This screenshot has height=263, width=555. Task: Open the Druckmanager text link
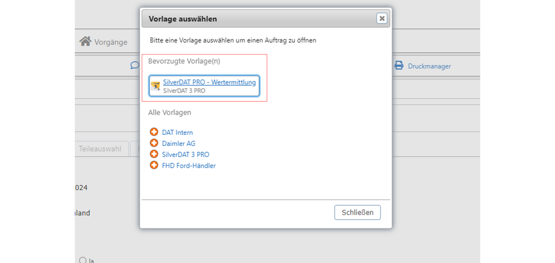pos(429,66)
